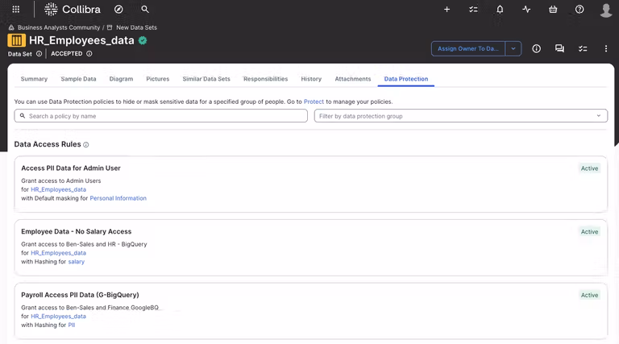Viewport: 619px width, 344px height.
Task: Open the apps grid menu
Action: 16,10
